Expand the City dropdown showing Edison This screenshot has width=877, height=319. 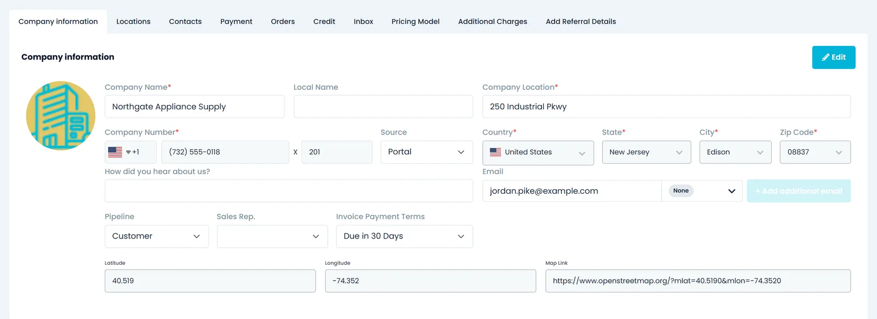click(x=735, y=152)
